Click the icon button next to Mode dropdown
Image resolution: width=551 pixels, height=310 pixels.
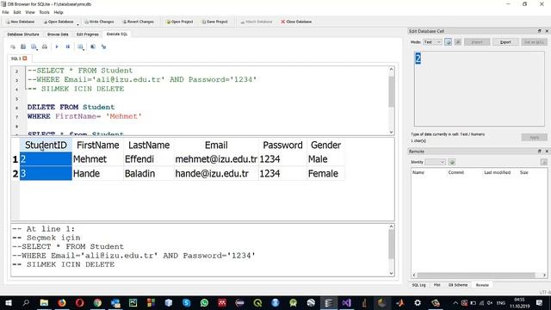(448, 42)
